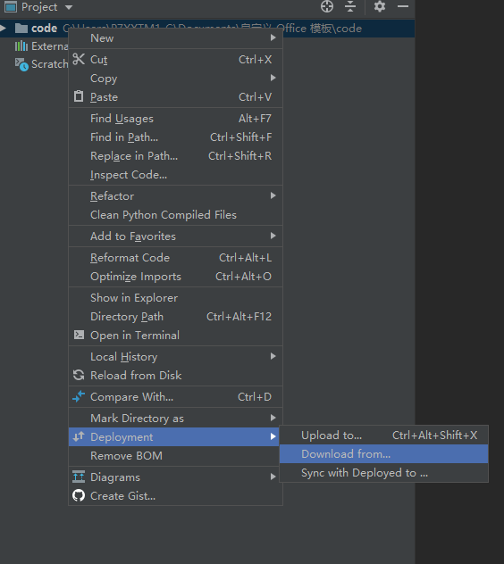Click the Project panel title label
This screenshot has width=504, height=564.
click(x=39, y=7)
